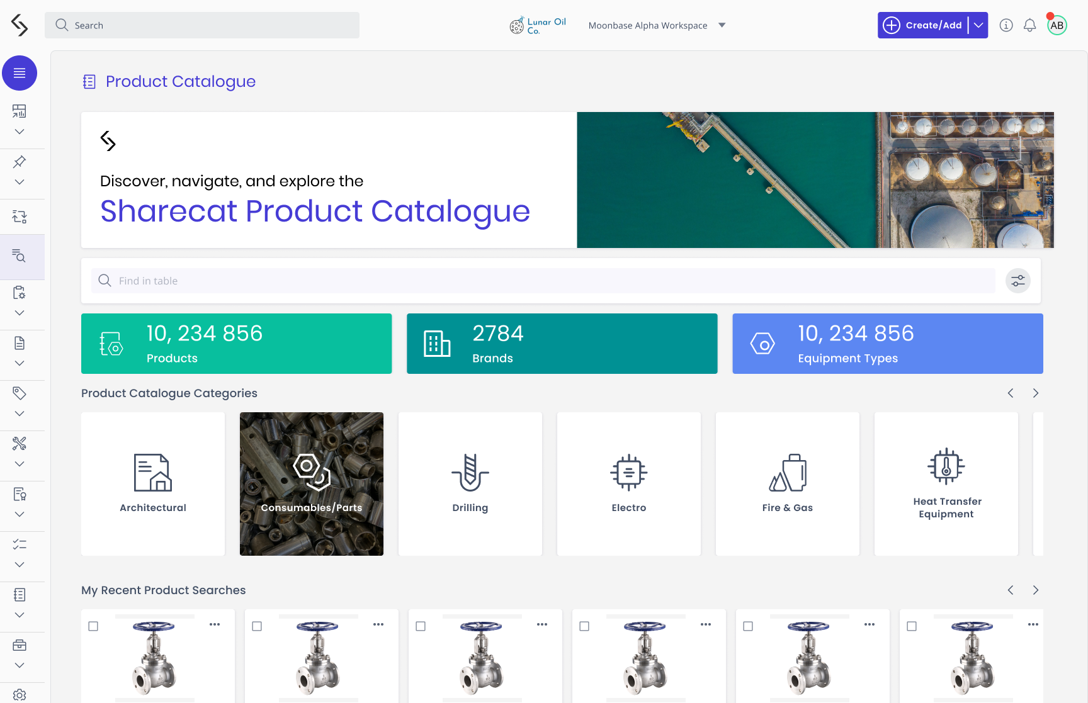
Task: Open the first recent product's more options
Action: (x=215, y=624)
